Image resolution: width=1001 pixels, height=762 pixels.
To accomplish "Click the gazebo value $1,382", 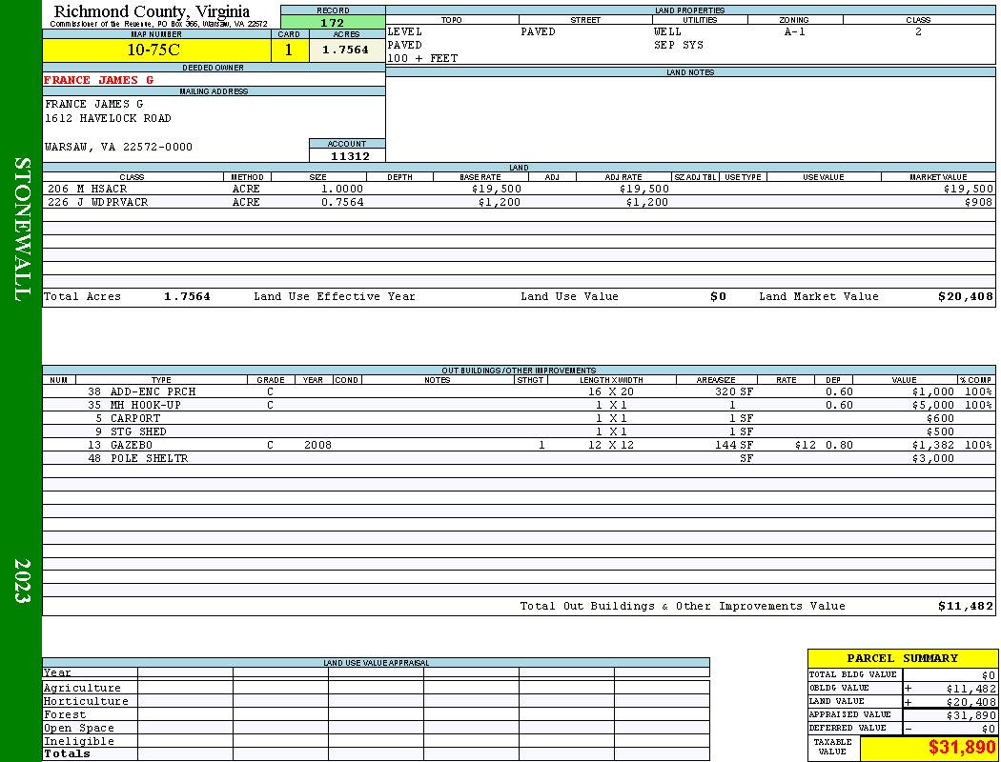I will (932, 445).
